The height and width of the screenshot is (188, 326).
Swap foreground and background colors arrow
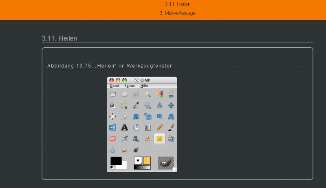coord(125,159)
